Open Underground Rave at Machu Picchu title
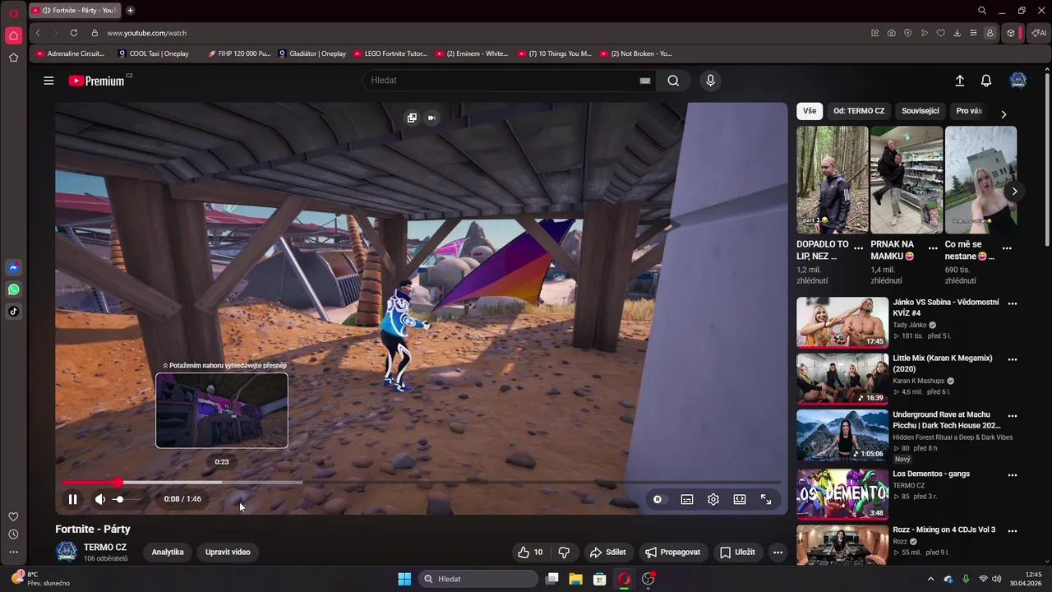The image size is (1052, 592). click(x=947, y=420)
